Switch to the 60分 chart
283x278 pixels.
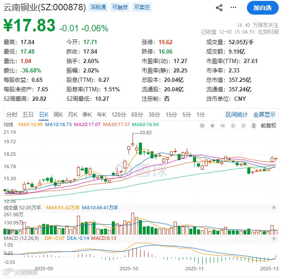(x=137, y=115)
